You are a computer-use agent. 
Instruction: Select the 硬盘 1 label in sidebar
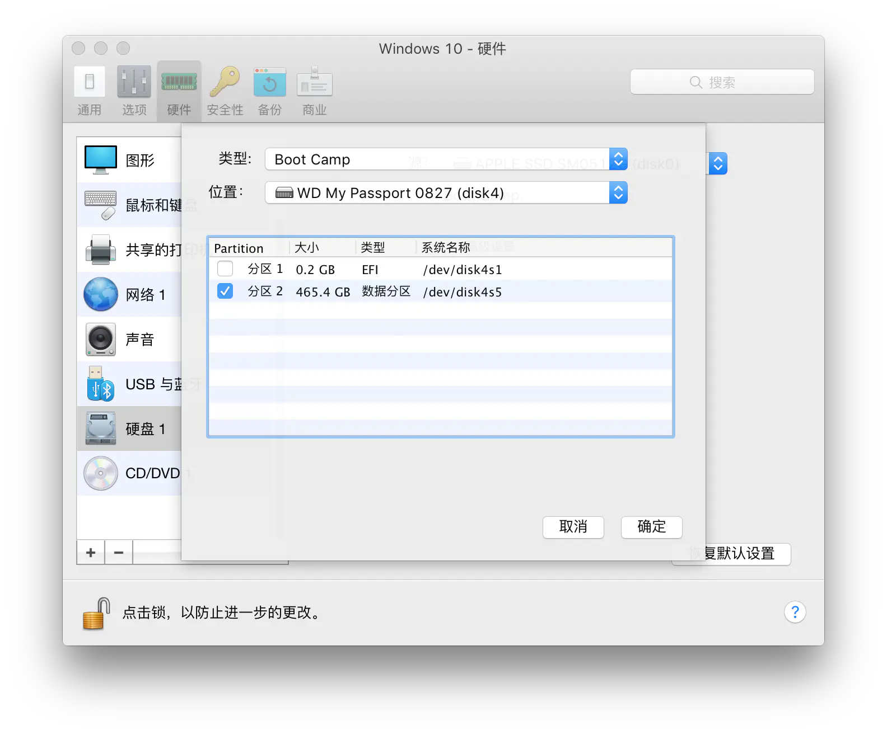coord(146,429)
